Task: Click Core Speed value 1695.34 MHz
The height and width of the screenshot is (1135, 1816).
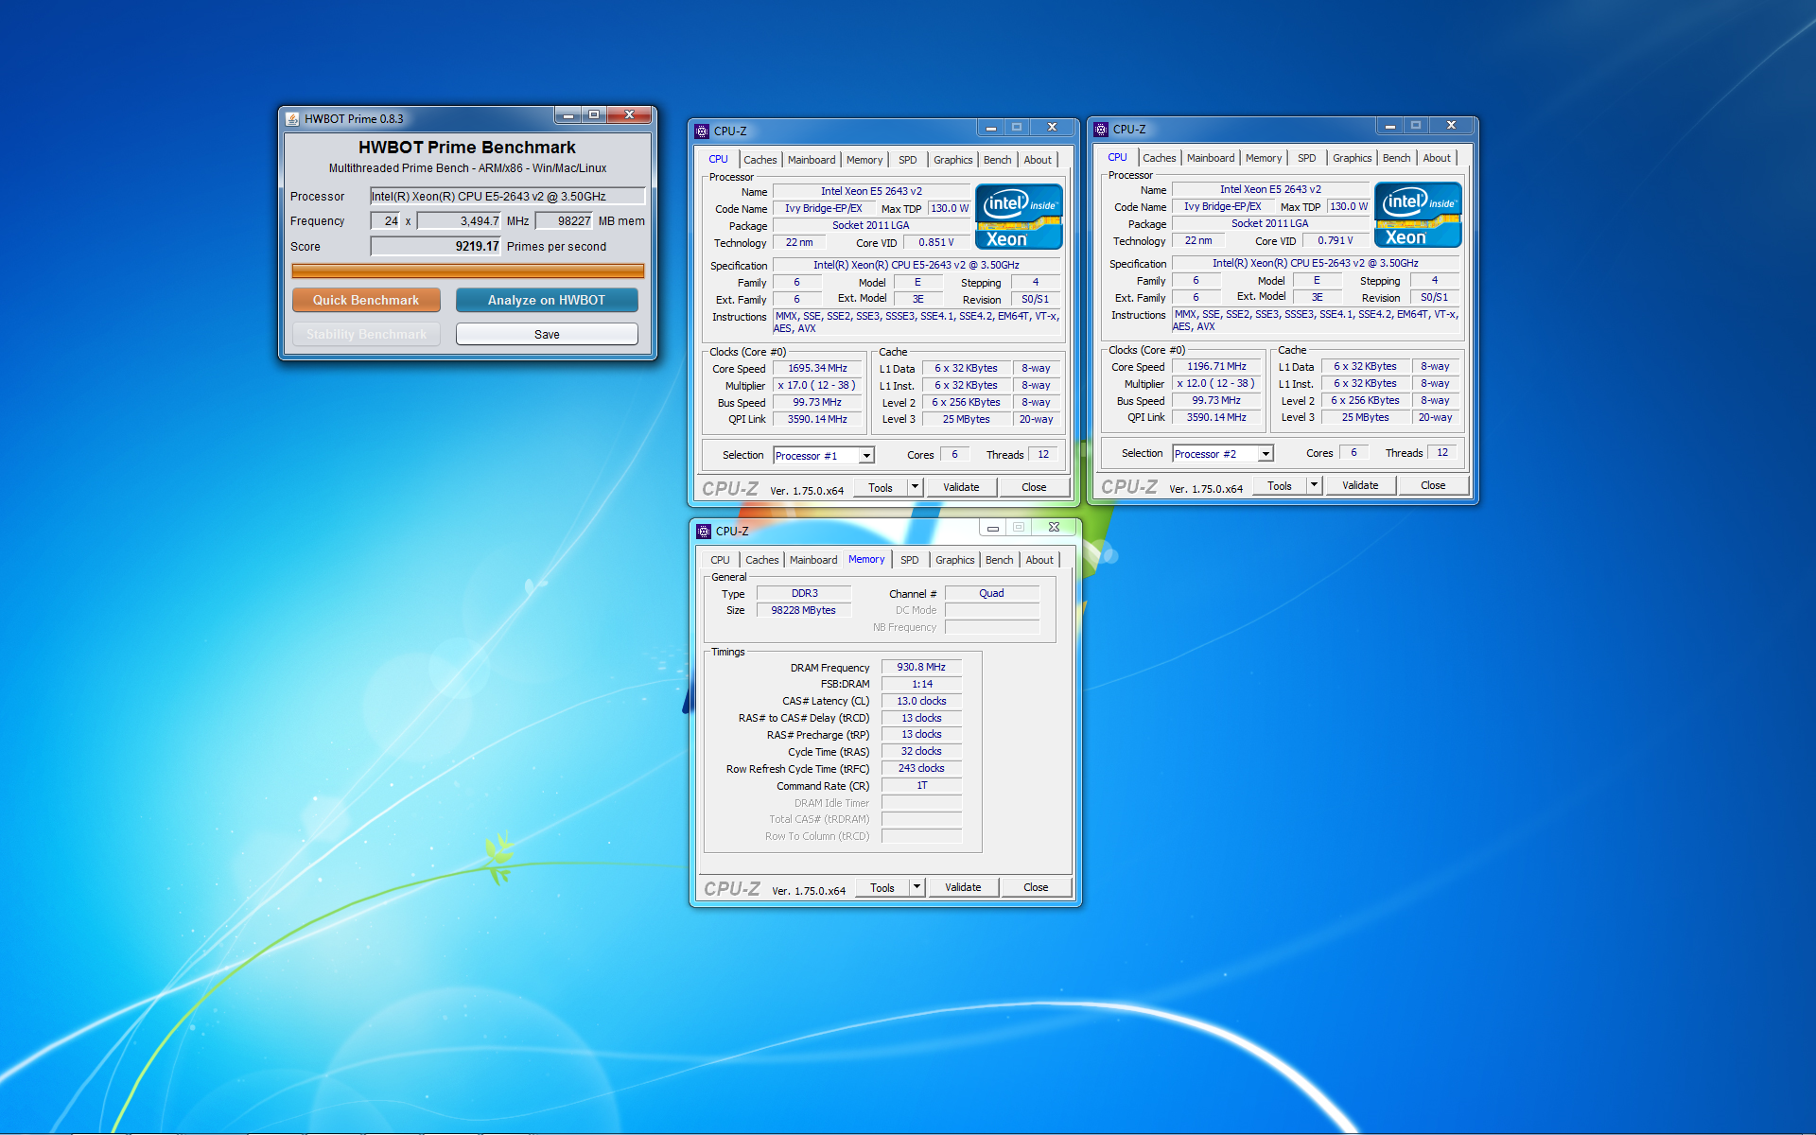Action: (817, 368)
